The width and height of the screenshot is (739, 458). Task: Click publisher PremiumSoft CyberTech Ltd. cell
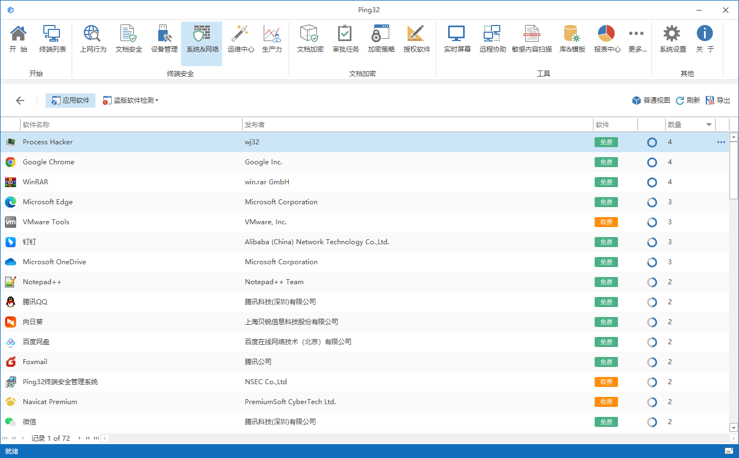tap(290, 402)
